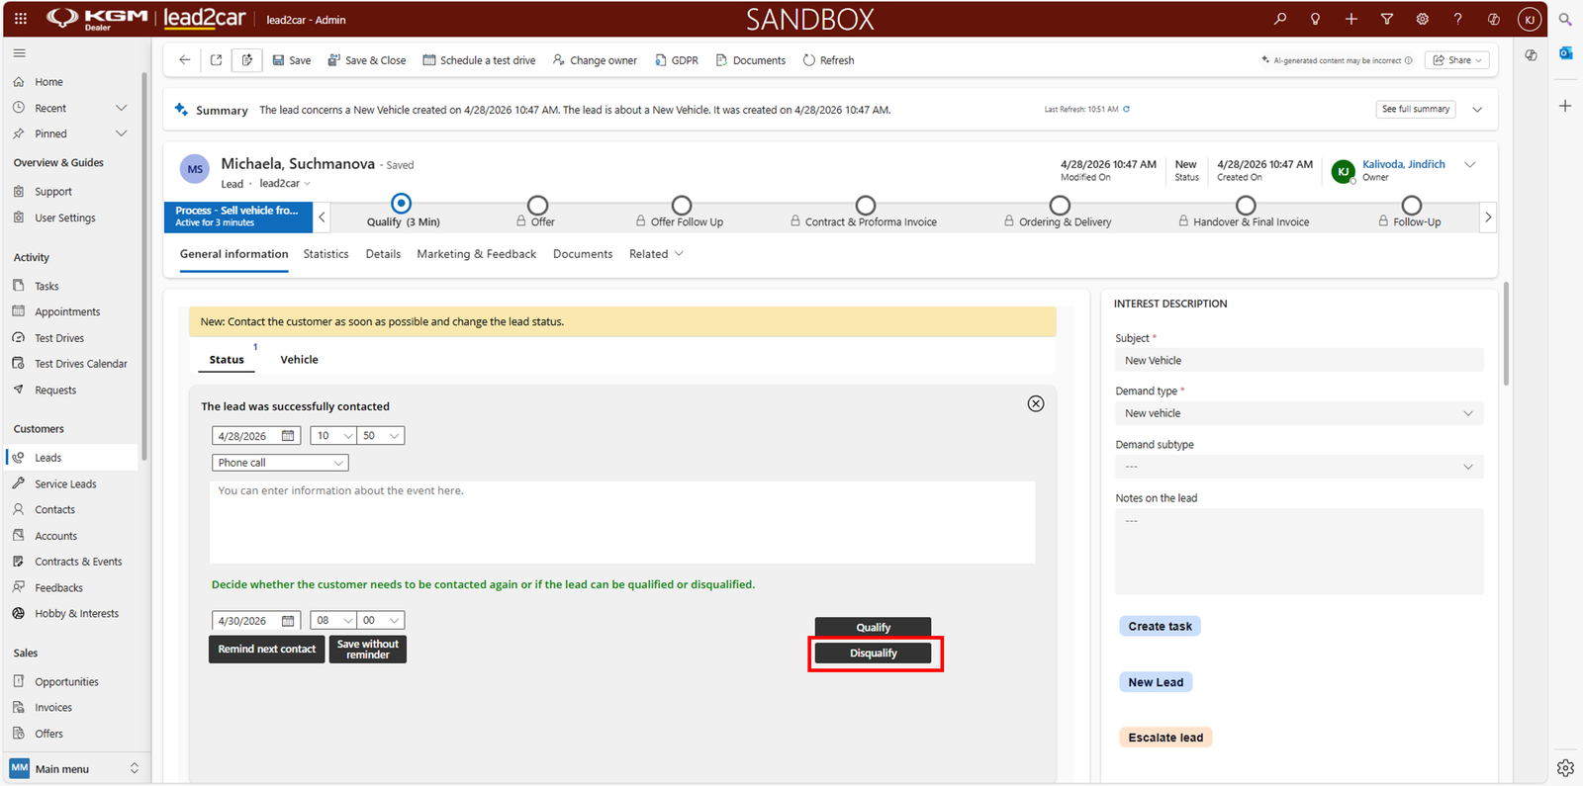Image resolution: width=1583 pixels, height=786 pixels.
Task: Open the Demand type dropdown
Action: [1299, 413]
